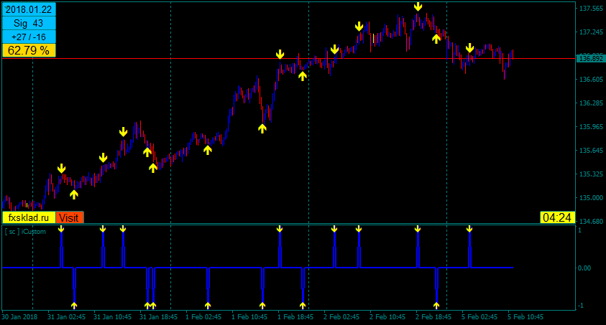This screenshot has width=606, height=325.
Task: Select the 30 Jan 2018 time axis label
Action: (19, 317)
